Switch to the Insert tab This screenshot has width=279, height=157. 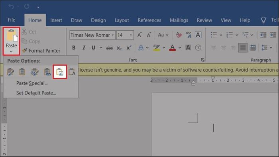coord(56,20)
